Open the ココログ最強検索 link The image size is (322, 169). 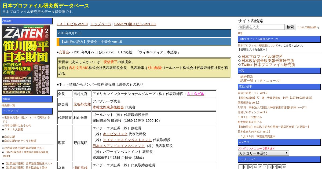pos(306,27)
